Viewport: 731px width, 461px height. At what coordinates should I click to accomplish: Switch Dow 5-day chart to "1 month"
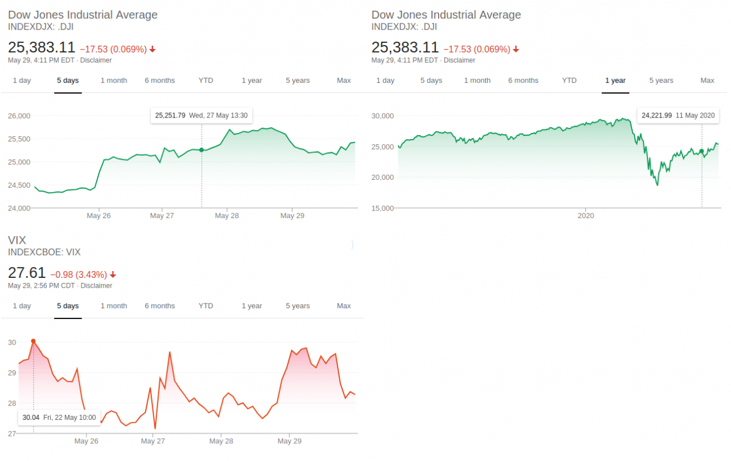(114, 80)
